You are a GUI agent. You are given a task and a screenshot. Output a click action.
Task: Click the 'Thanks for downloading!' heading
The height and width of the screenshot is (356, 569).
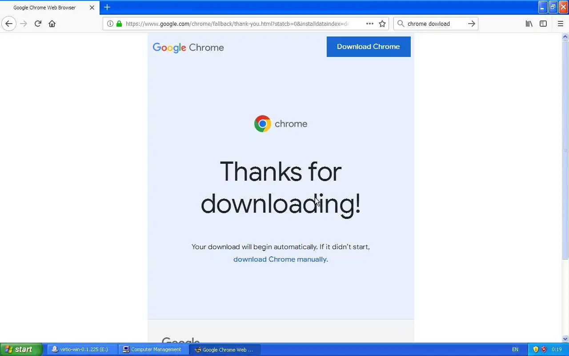click(280, 188)
